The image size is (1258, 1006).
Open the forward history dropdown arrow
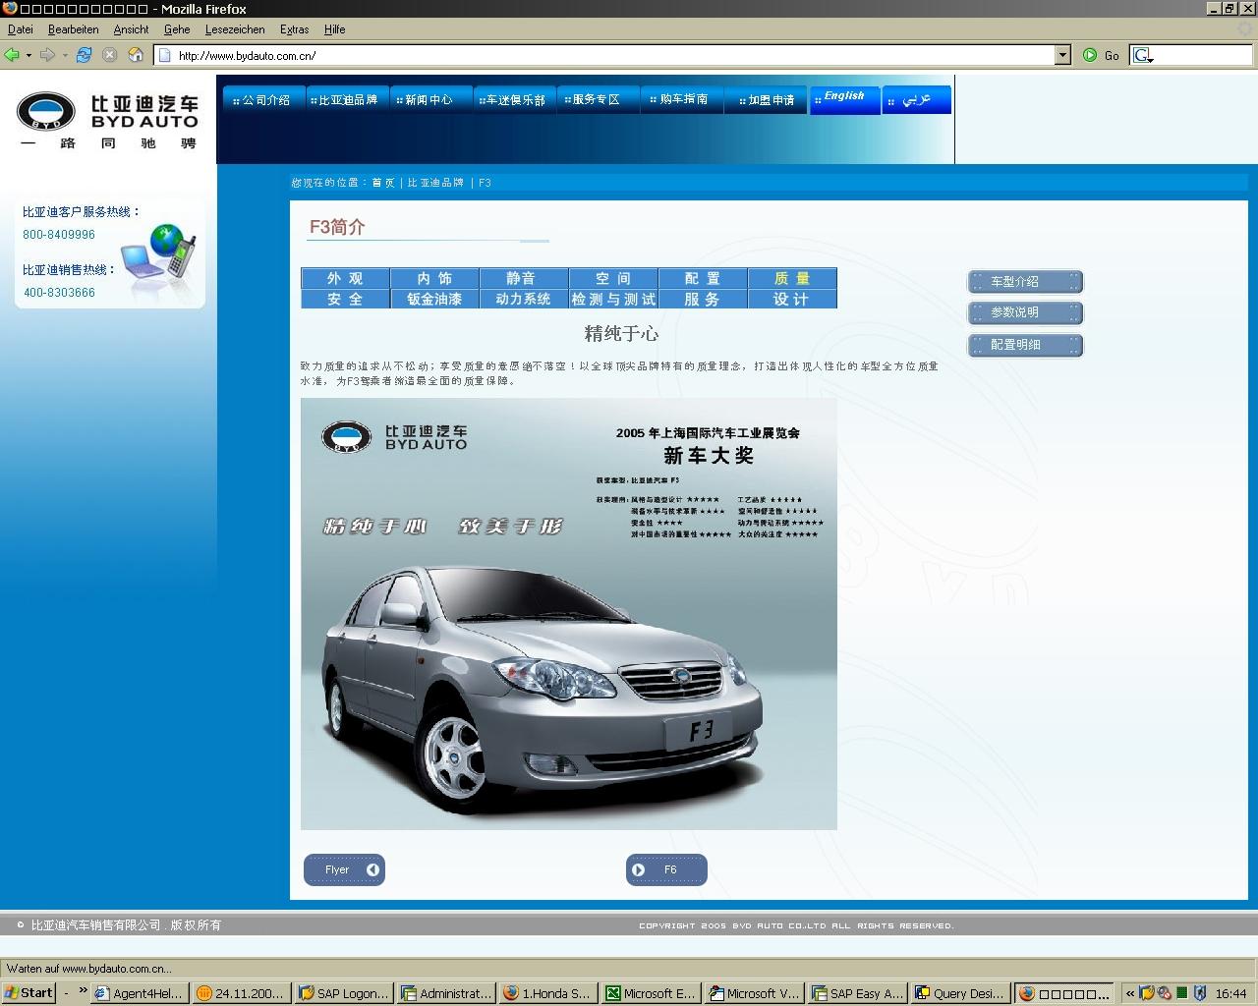pos(65,55)
